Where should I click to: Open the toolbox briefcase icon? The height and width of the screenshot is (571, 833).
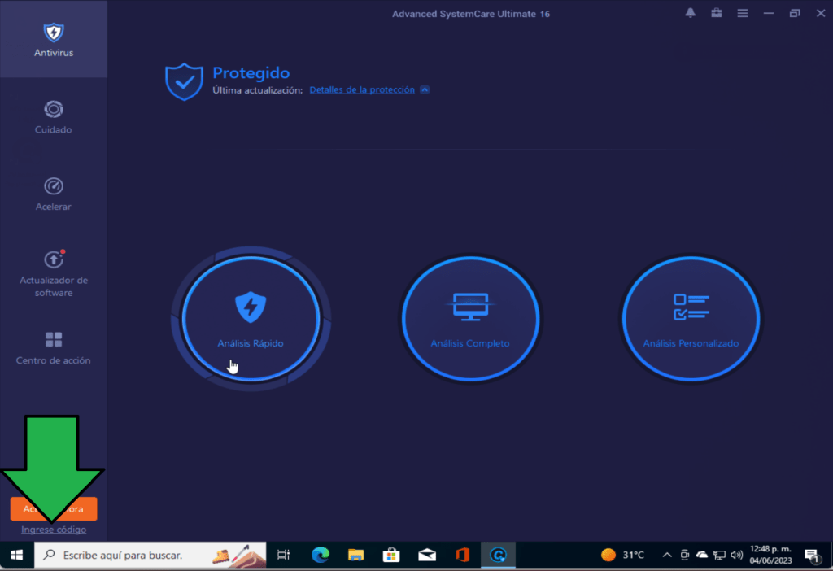coord(716,13)
